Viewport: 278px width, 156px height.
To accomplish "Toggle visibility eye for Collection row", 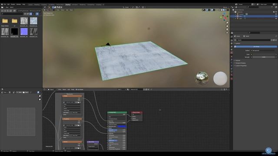I will (276, 12).
